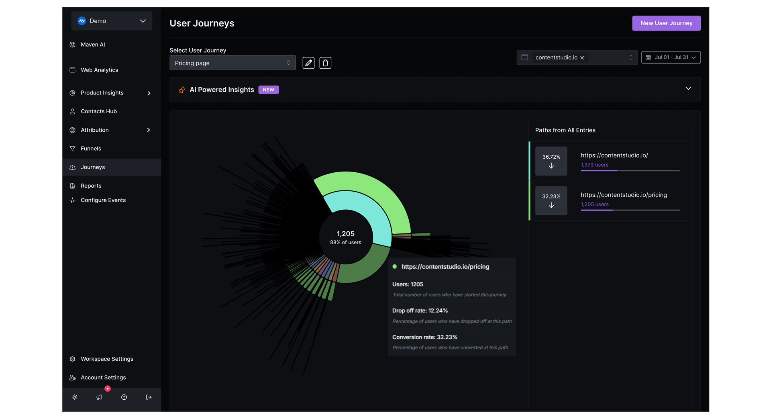Screen dimensions: 771x419
Task: Delete the journey using the trash icon
Action: click(x=325, y=63)
